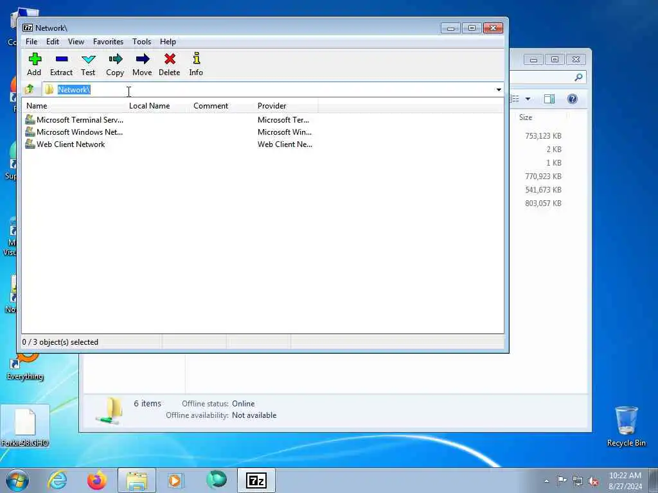
Task: Open the Edit menu
Action: 53,42
